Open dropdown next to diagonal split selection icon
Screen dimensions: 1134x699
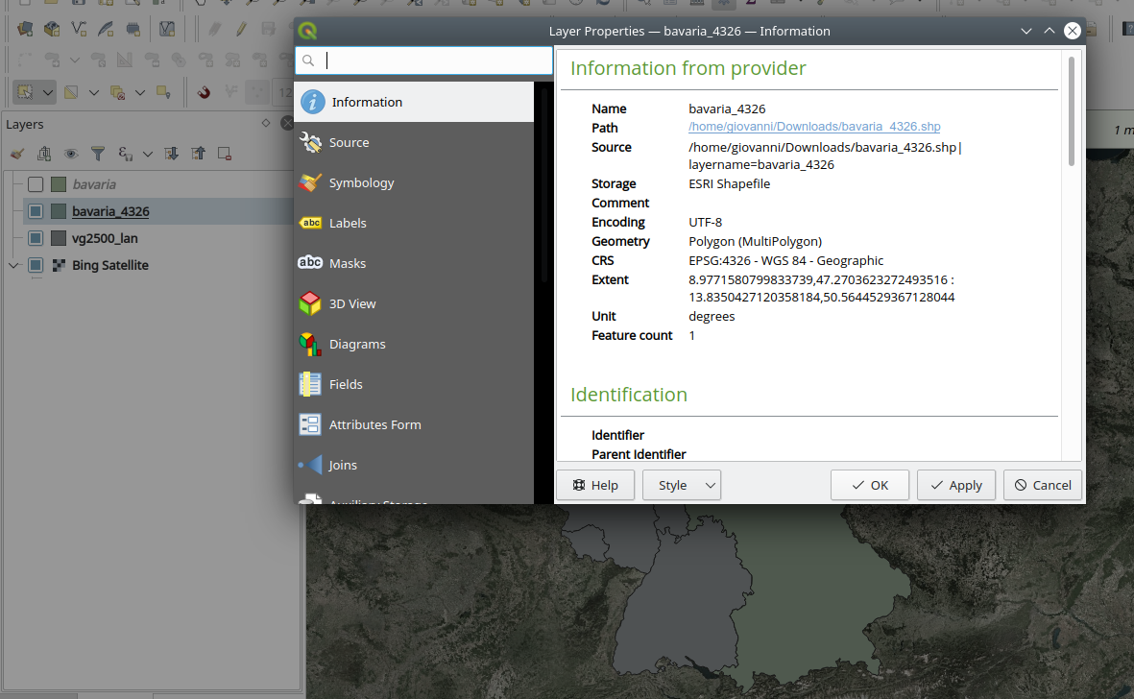coord(94,92)
